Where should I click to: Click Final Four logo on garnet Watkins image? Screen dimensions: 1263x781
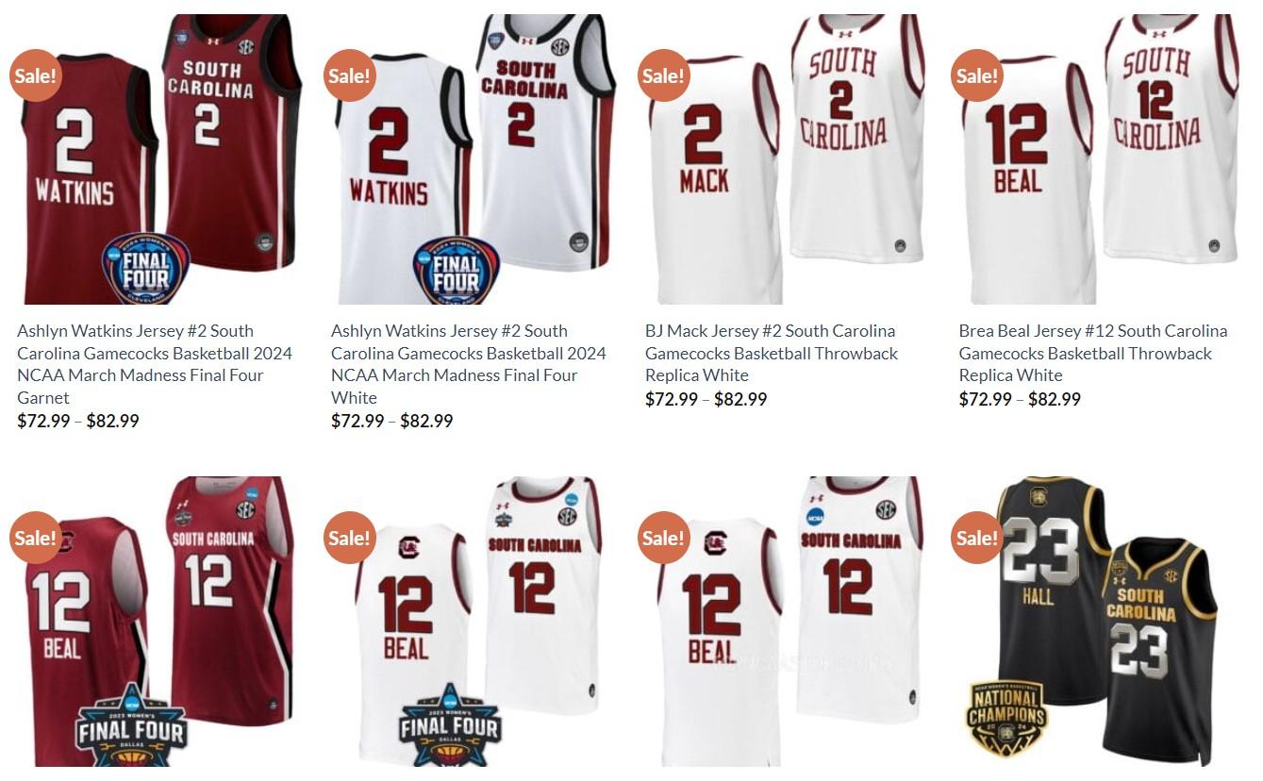146,268
